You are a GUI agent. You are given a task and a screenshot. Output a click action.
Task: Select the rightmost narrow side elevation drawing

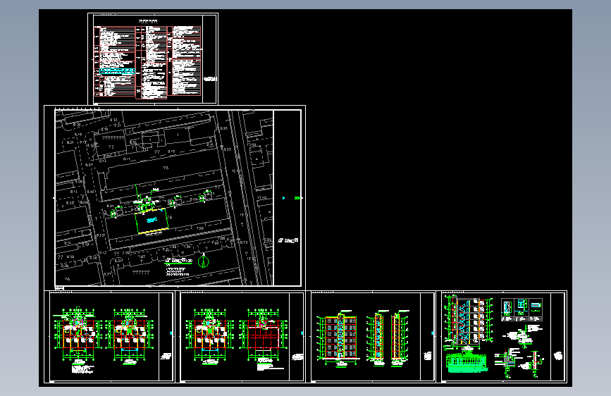(398, 337)
